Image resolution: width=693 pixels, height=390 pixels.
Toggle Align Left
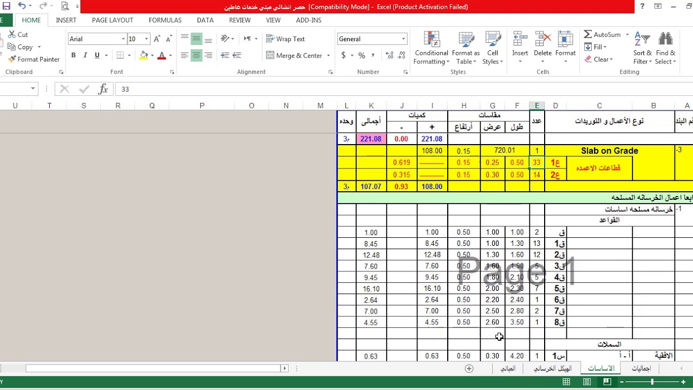[x=185, y=55]
